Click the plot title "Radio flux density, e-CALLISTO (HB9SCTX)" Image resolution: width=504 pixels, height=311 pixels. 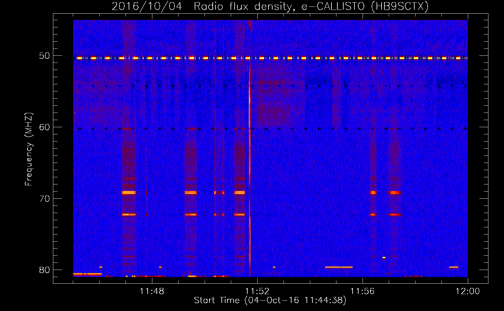coord(311,6)
